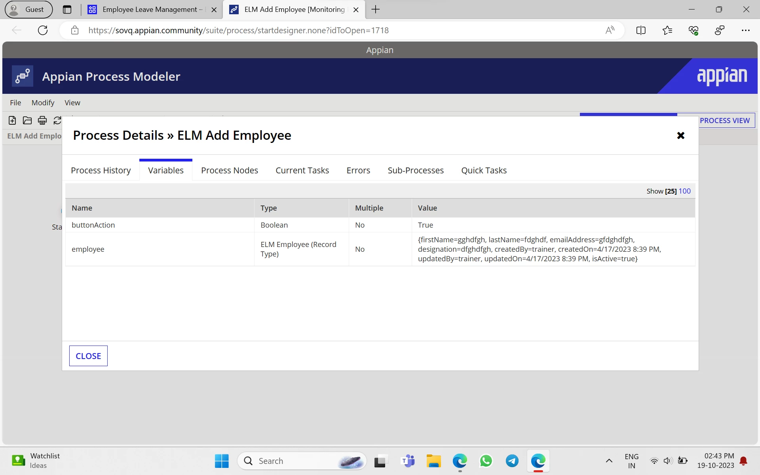Image resolution: width=760 pixels, height=475 pixels.
Task: Open the clock and date flyout
Action: click(x=716, y=461)
